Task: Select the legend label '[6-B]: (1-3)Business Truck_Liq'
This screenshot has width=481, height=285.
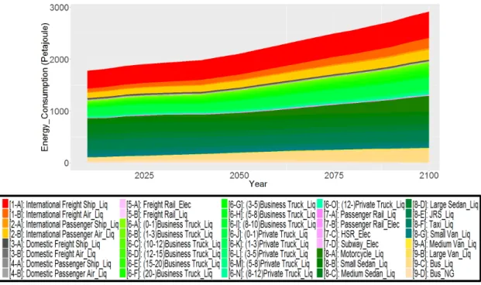Action: [x=170, y=234]
